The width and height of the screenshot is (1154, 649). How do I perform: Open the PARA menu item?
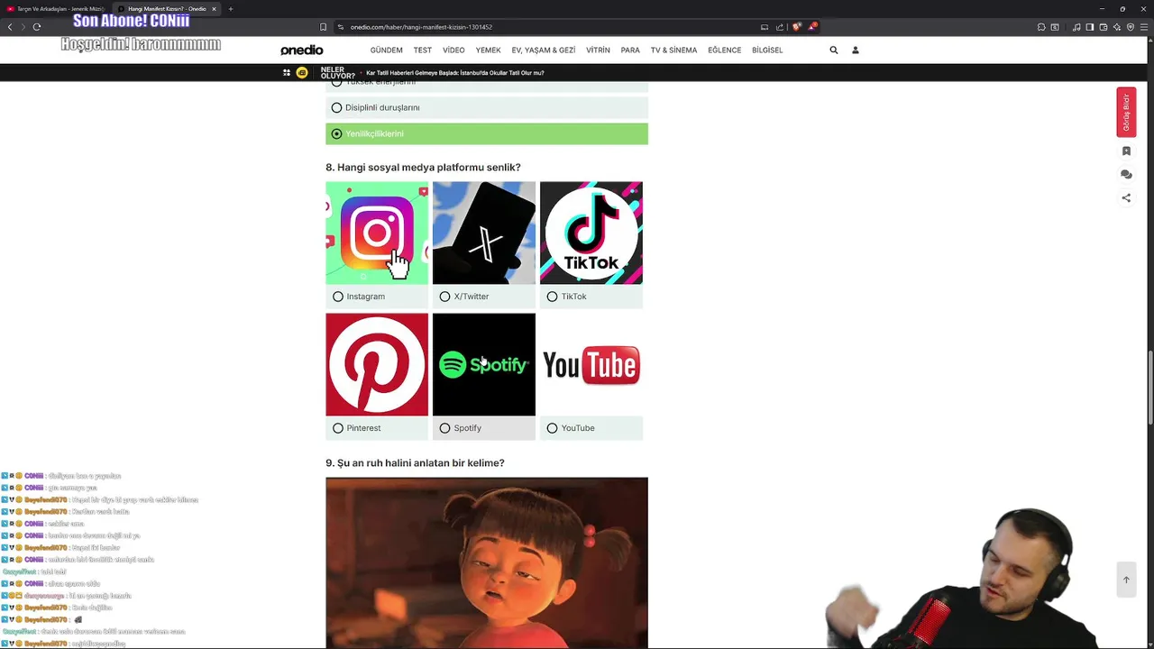tap(630, 50)
